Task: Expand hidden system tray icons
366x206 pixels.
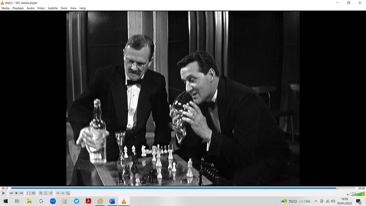Action: point(316,201)
